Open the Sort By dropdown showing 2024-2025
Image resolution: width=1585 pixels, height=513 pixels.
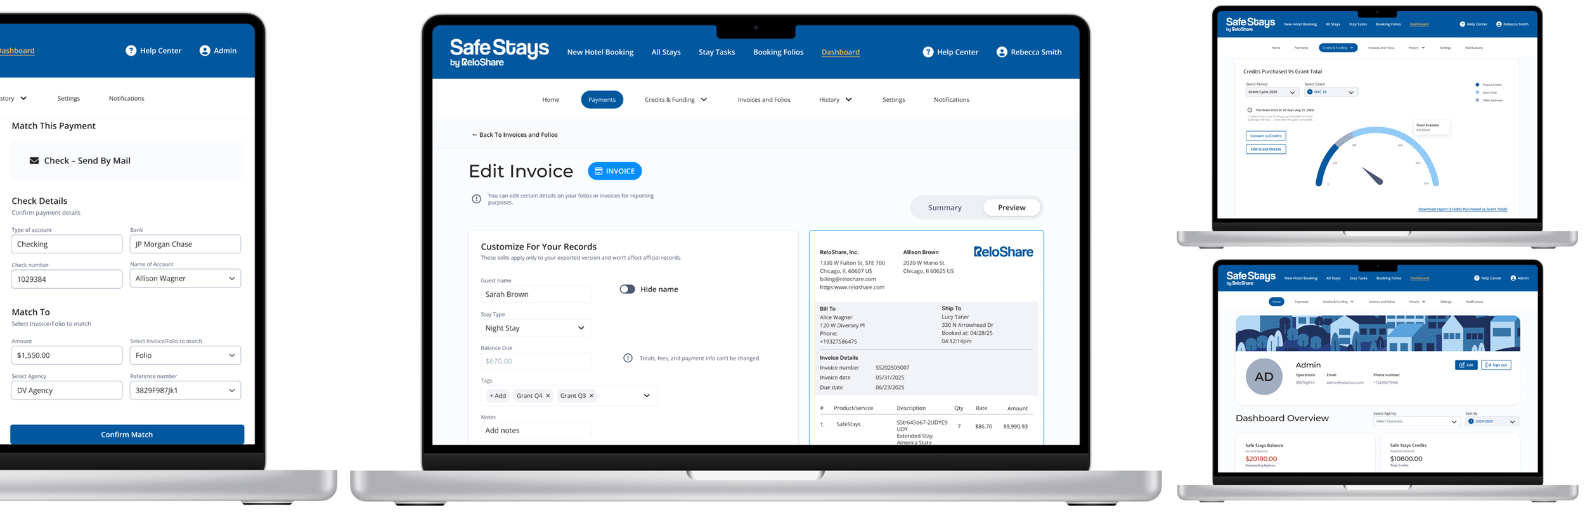coord(1492,421)
